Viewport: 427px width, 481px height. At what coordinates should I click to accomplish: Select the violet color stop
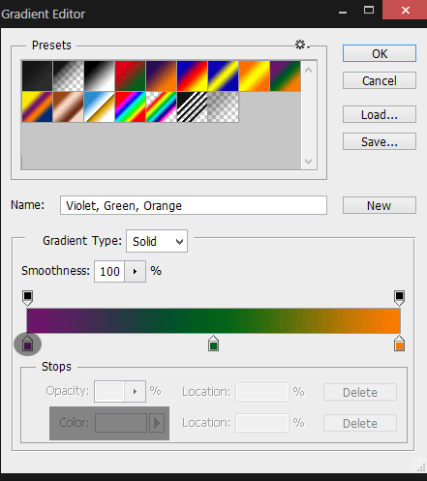[x=28, y=344]
